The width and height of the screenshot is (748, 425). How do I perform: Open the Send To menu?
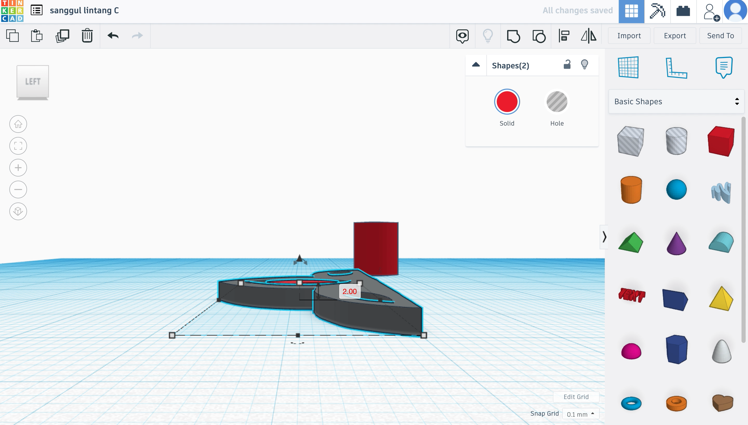721,35
